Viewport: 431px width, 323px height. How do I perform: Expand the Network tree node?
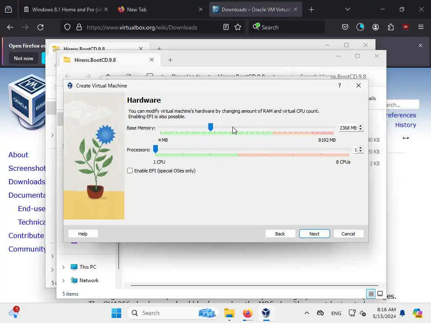pos(64,281)
